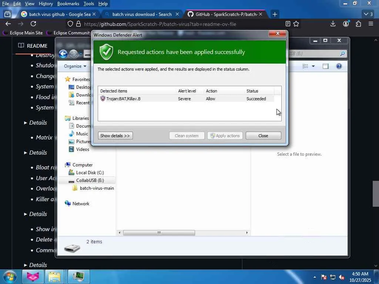Click the tab overview icon at left of tabs
This screenshot has height=284, width=379.
coord(7,14)
